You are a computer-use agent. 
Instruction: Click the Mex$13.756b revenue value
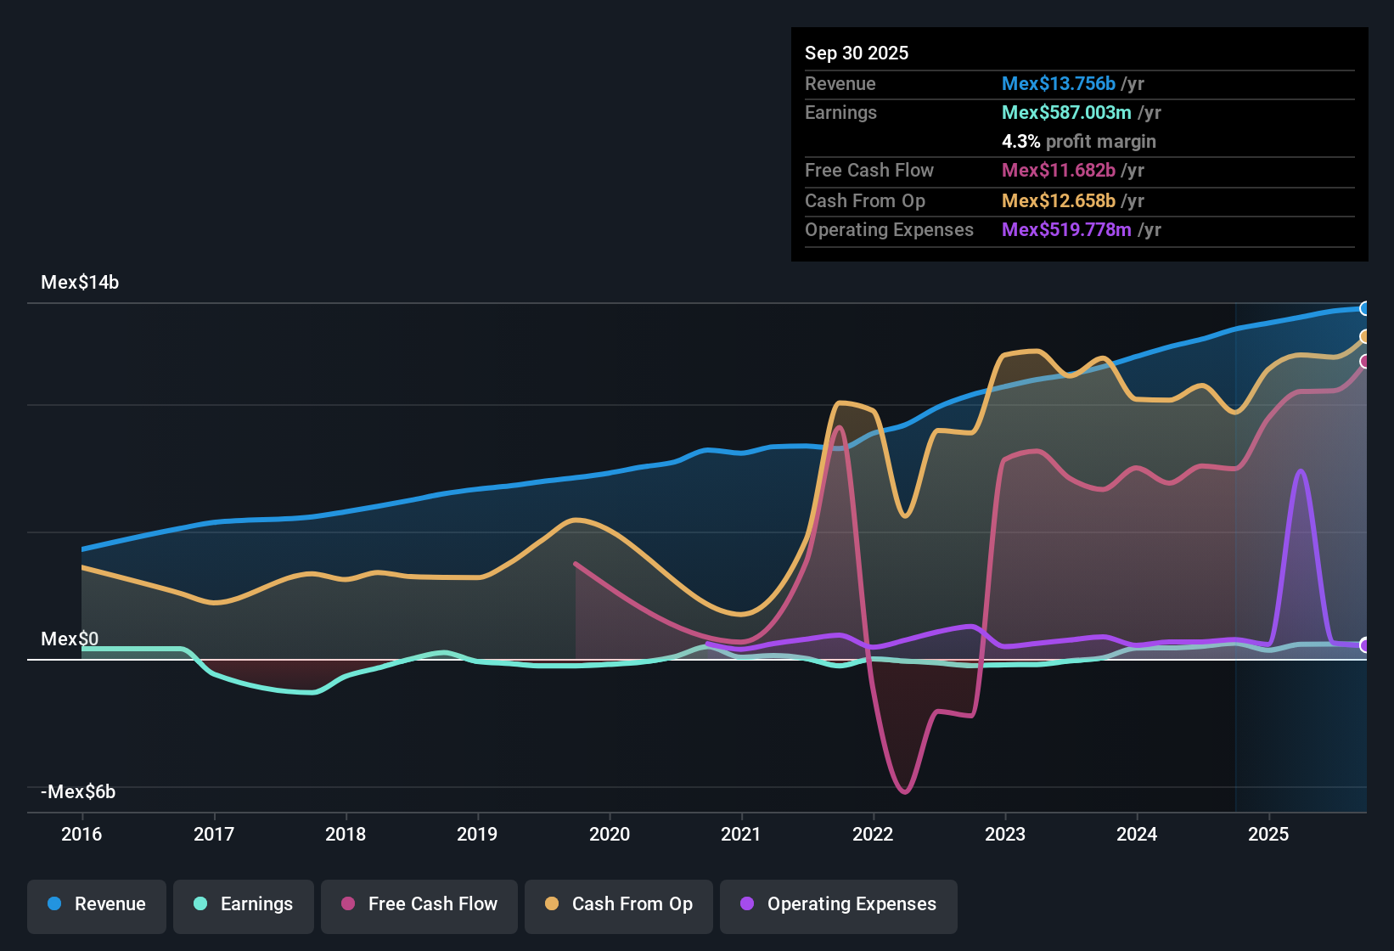click(x=1059, y=83)
